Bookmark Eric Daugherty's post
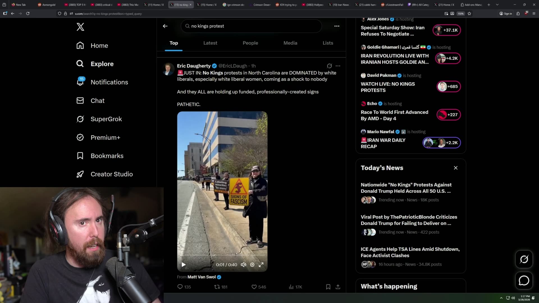Image resolution: width=539 pixels, height=303 pixels. pyautogui.click(x=328, y=287)
